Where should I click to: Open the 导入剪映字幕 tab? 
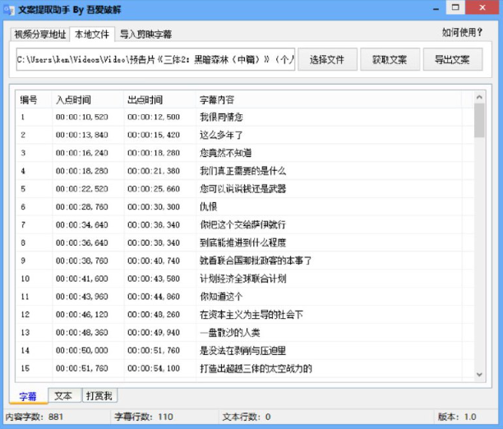coord(146,35)
